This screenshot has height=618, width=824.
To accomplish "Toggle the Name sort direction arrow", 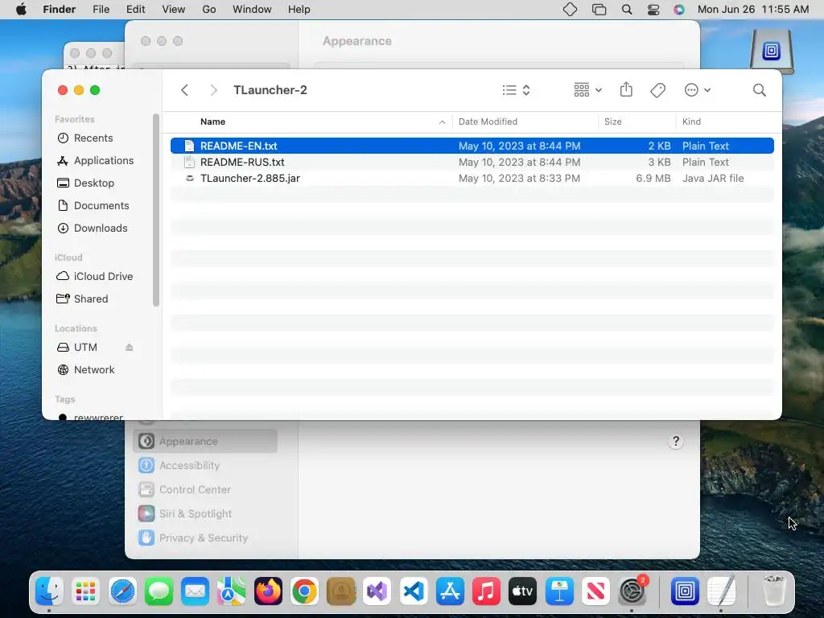I will click(442, 122).
